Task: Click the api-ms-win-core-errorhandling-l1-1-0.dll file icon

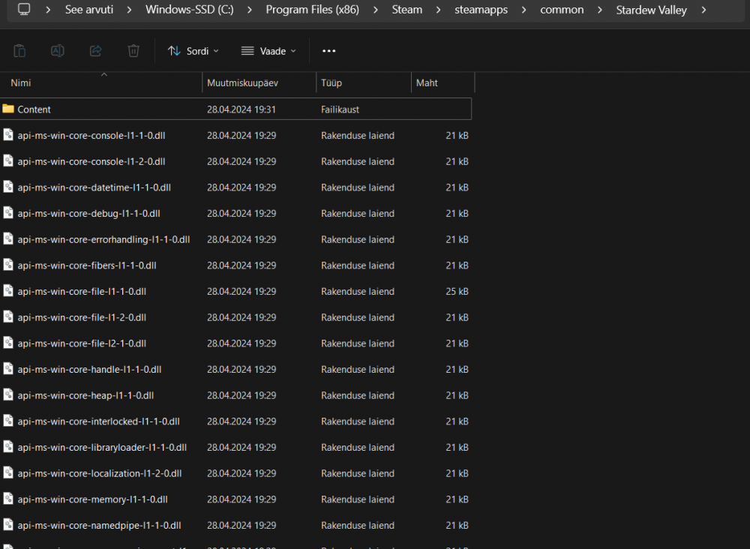Action: pyautogui.click(x=8, y=238)
